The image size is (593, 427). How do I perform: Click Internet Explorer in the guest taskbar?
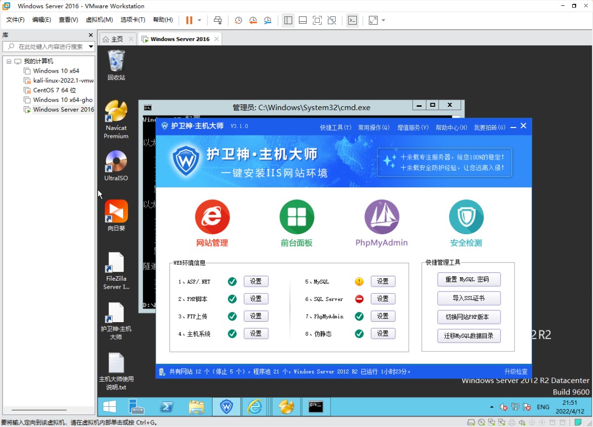pyautogui.click(x=255, y=407)
